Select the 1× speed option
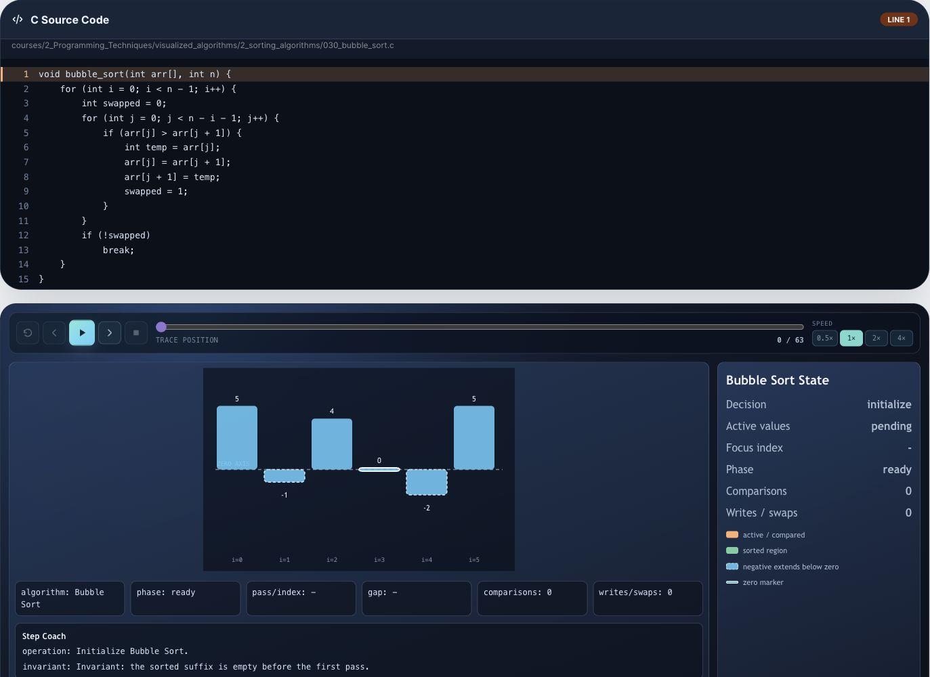This screenshot has height=677, width=930. pos(851,338)
